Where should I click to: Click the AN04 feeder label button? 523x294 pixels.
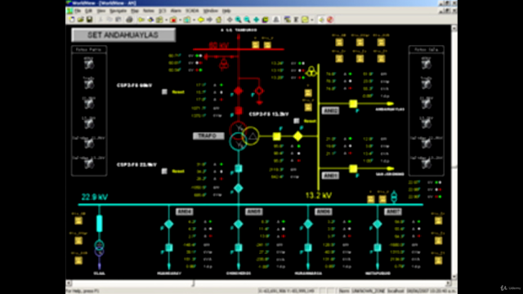pos(185,212)
